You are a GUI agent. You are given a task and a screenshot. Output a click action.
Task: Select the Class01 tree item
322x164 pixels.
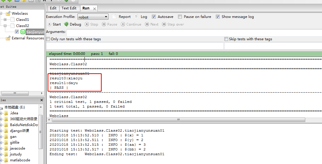tap(23, 20)
